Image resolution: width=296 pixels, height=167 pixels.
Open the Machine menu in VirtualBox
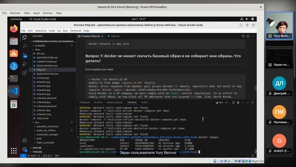(x=15, y=13)
